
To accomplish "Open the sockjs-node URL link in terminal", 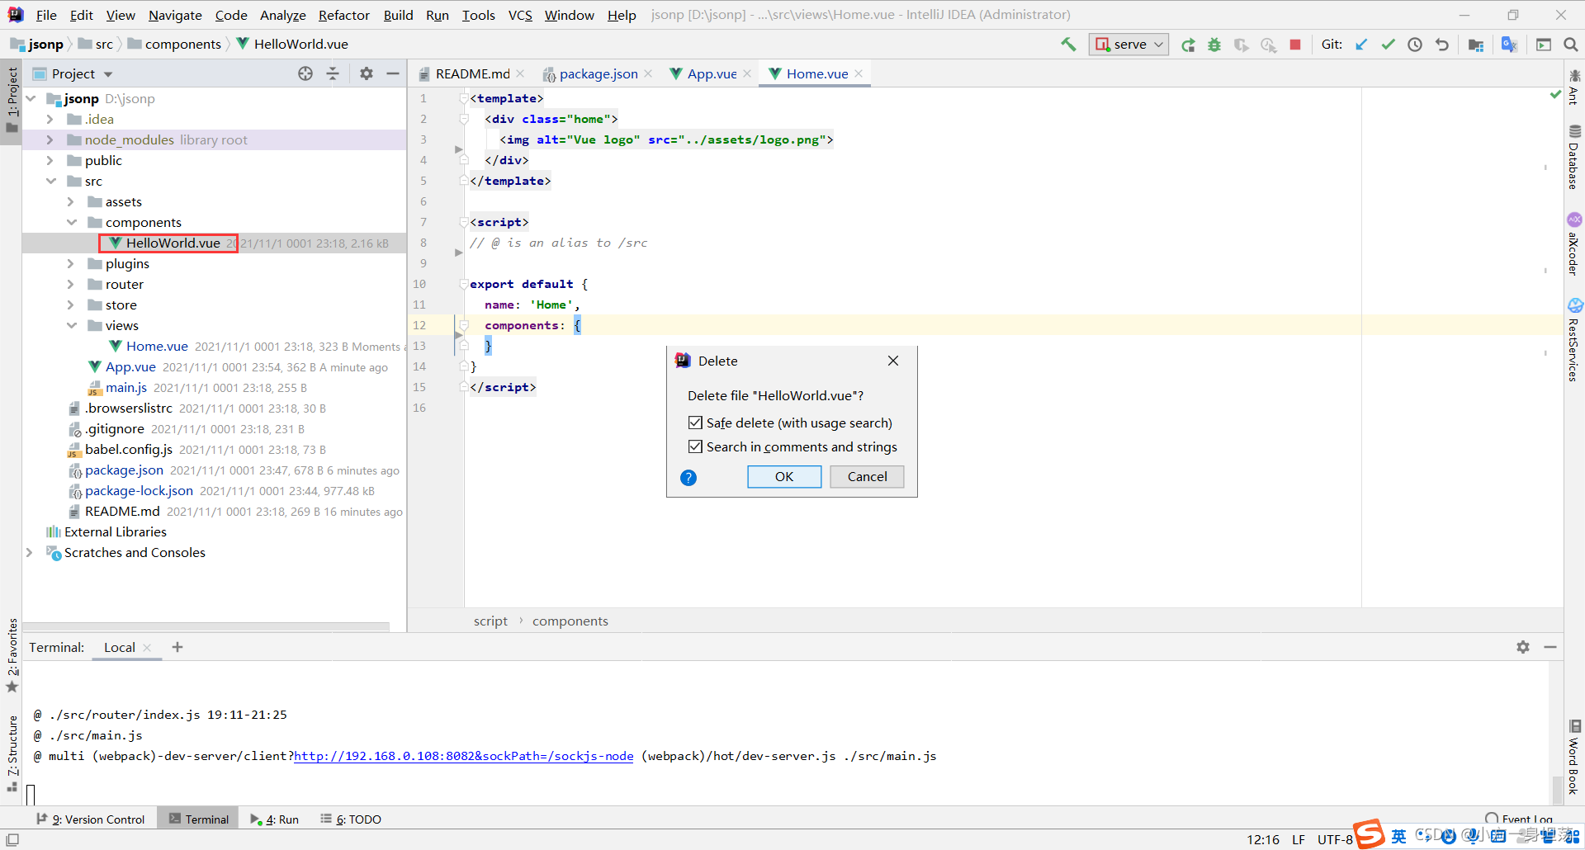I will (x=464, y=756).
